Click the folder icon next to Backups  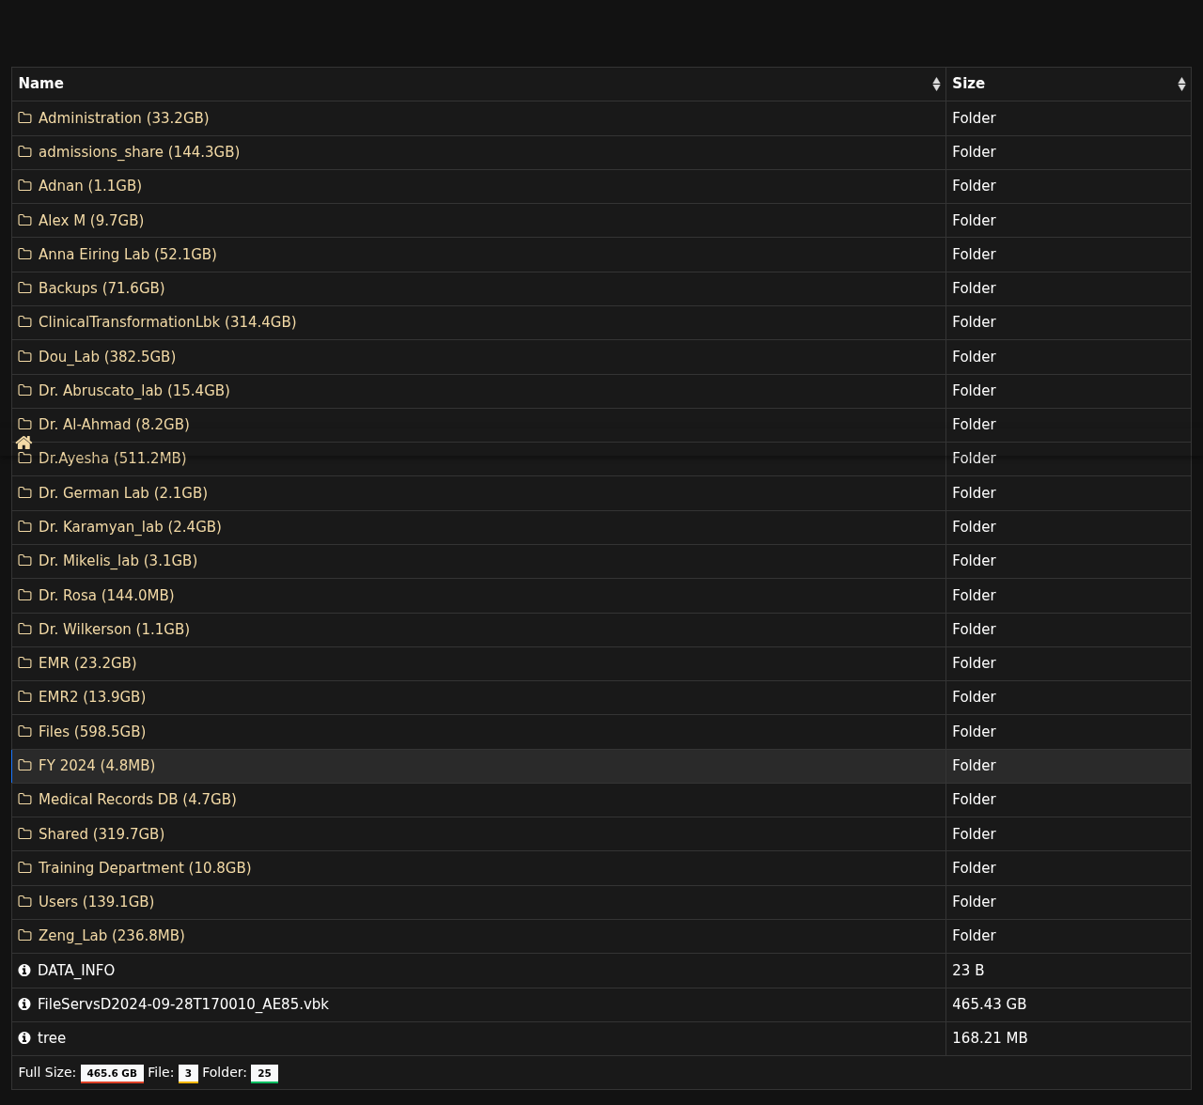25,288
